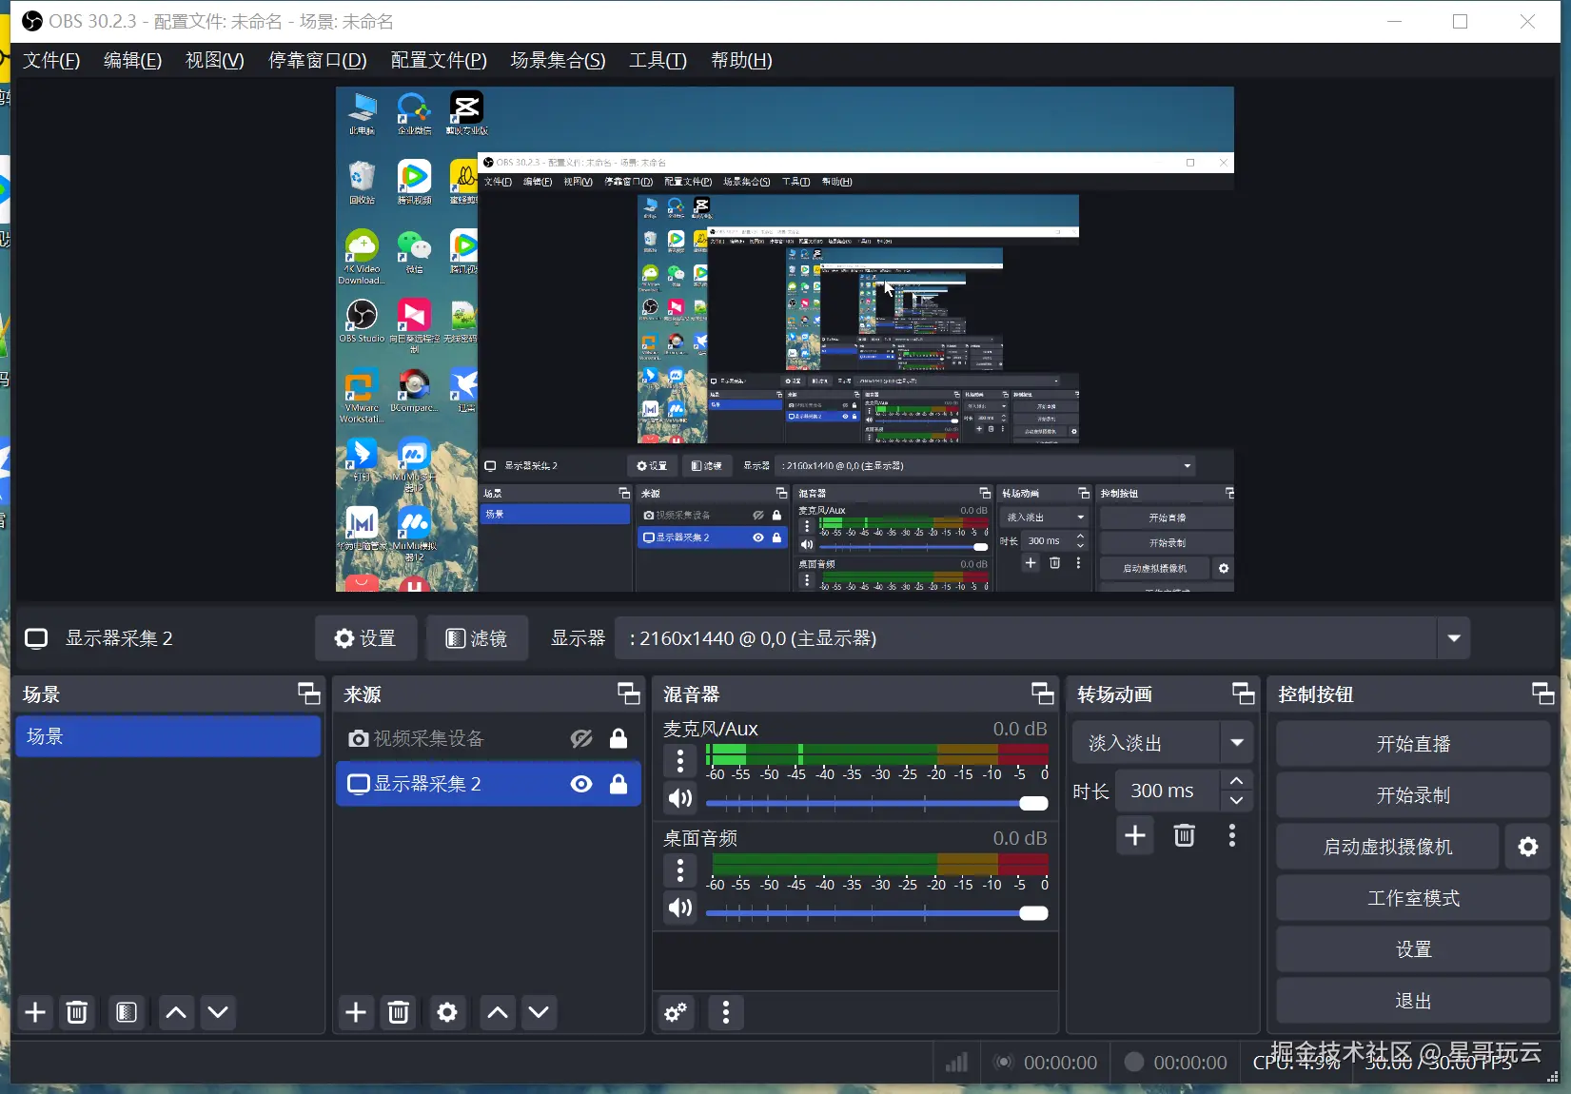
Task: Undock the 混音器 panel
Action: click(x=1043, y=694)
